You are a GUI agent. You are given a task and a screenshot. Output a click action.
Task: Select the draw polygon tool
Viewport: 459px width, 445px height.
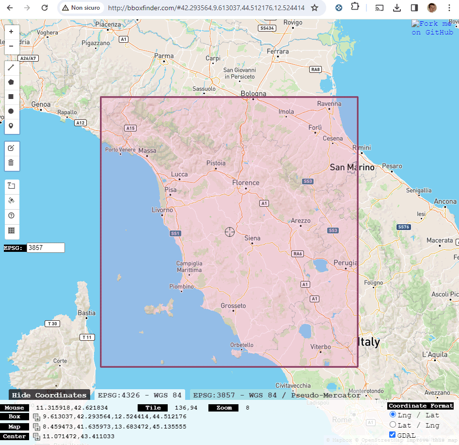(11, 82)
